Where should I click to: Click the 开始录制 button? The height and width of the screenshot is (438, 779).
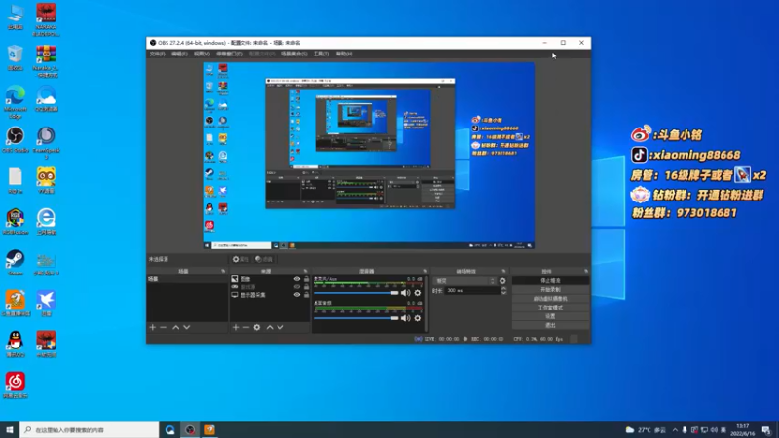550,290
